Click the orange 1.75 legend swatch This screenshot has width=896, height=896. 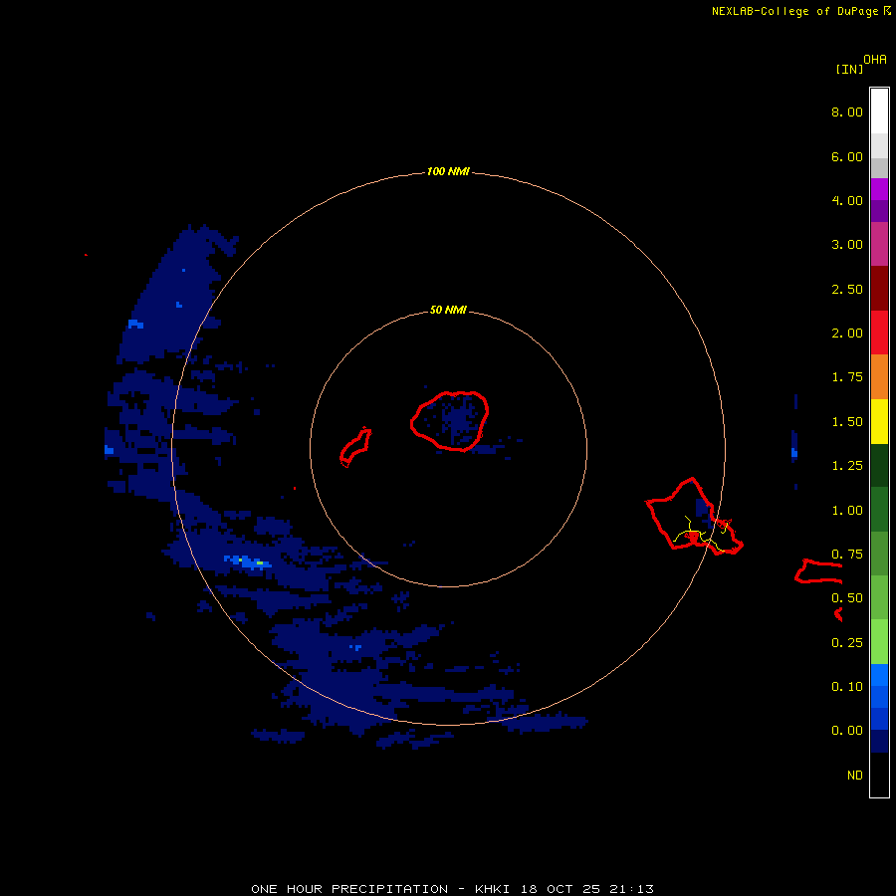[x=879, y=377]
